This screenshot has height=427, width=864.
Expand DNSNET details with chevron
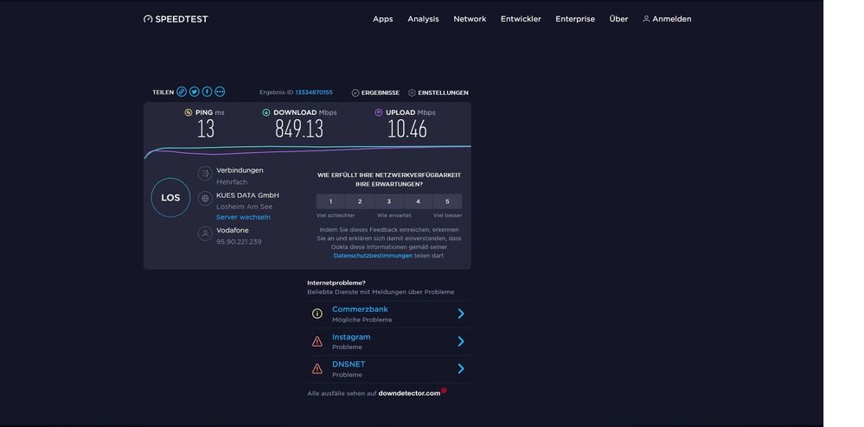(x=461, y=368)
